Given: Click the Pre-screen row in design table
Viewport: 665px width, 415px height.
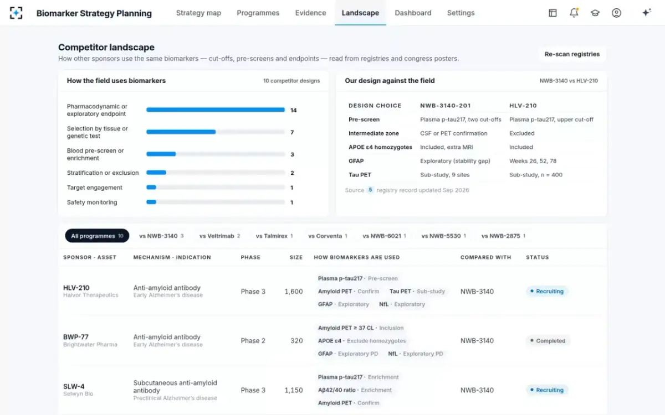Looking at the screenshot, I should [x=471, y=120].
